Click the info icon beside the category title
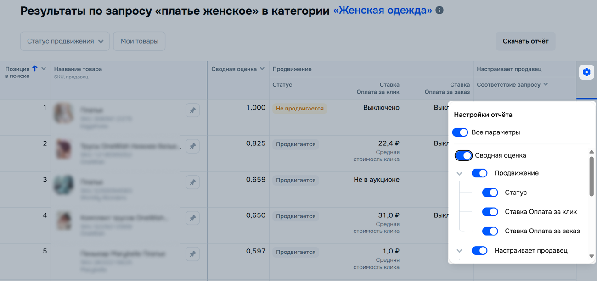 (x=439, y=11)
